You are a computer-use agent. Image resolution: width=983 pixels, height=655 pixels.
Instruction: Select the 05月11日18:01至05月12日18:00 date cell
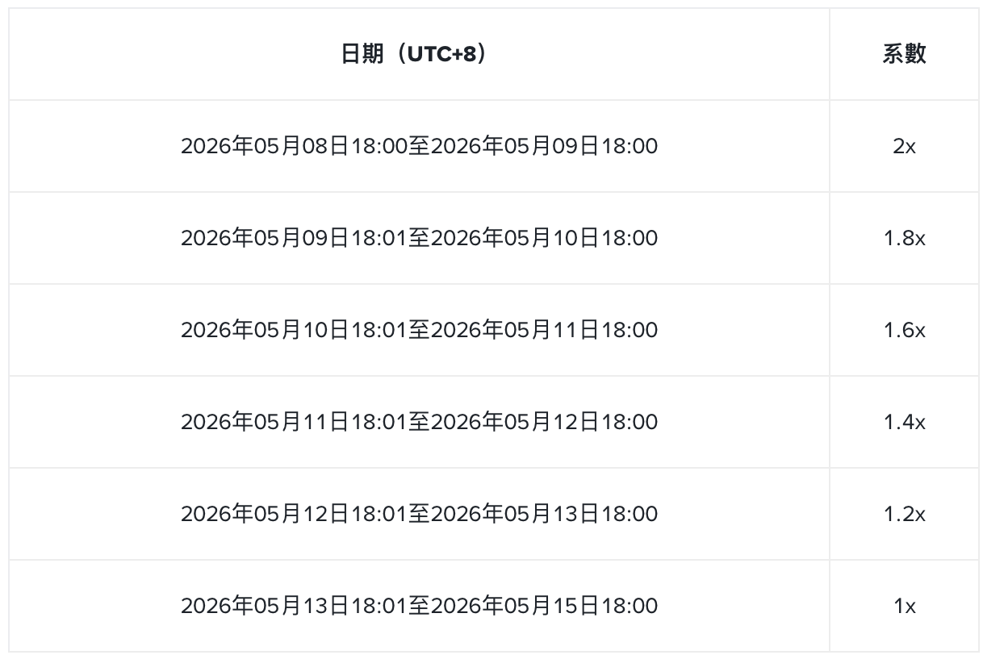(419, 422)
